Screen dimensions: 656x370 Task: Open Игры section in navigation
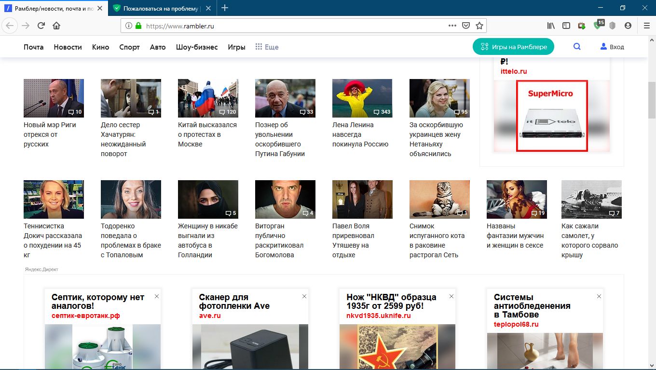(236, 47)
